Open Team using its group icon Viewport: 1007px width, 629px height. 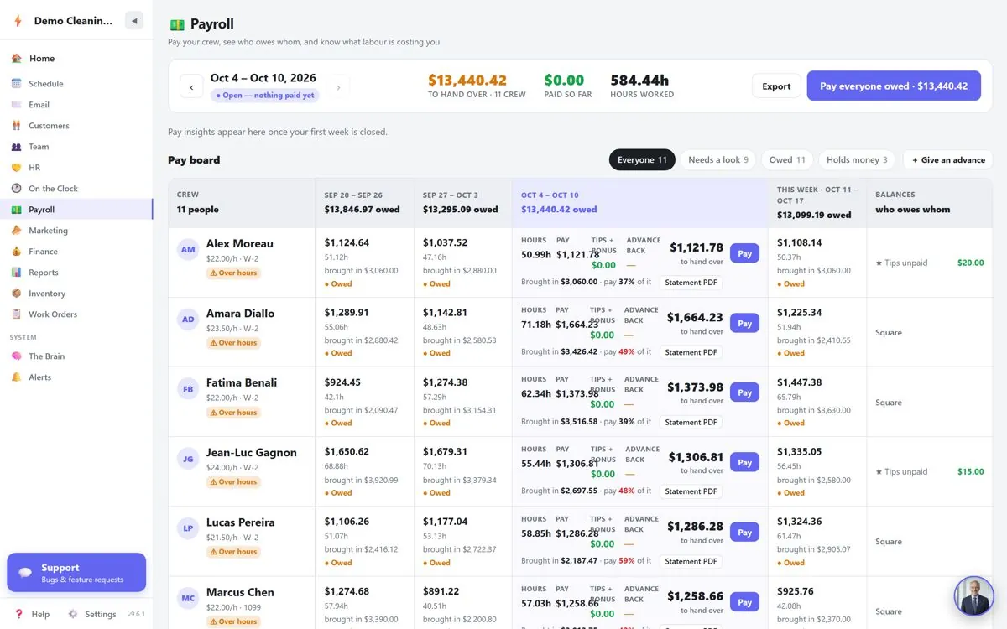16,147
